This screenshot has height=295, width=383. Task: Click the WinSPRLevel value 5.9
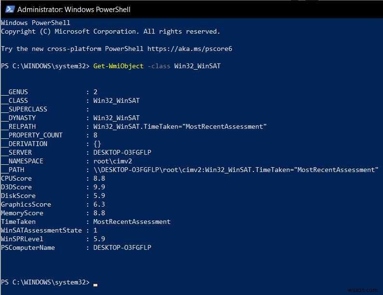(99, 239)
